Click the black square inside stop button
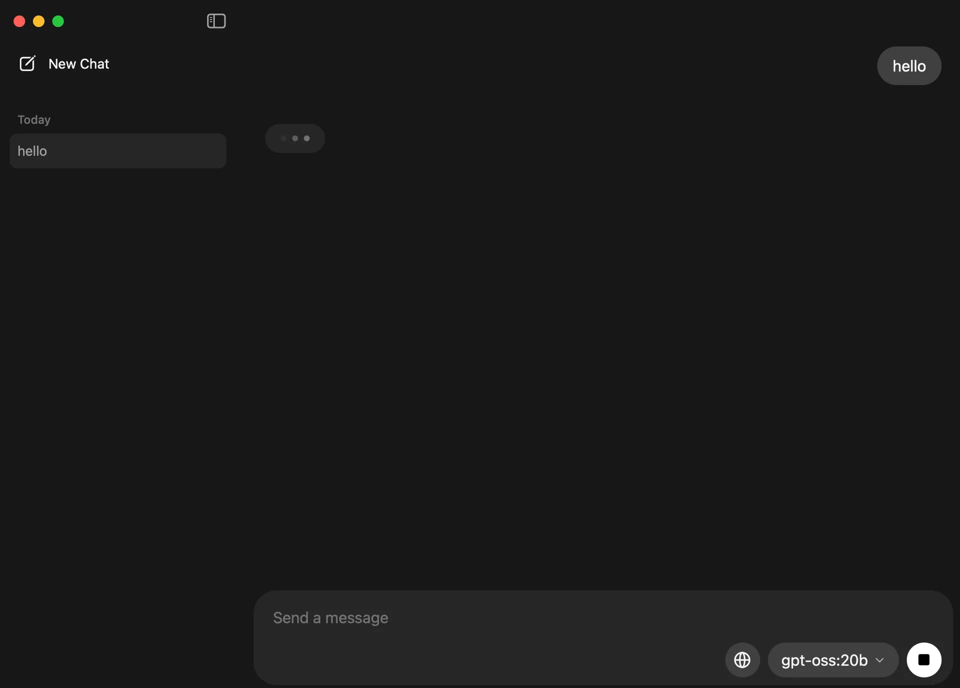Image resolution: width=960 pixels, height=688 pixels. click(923, 659)
